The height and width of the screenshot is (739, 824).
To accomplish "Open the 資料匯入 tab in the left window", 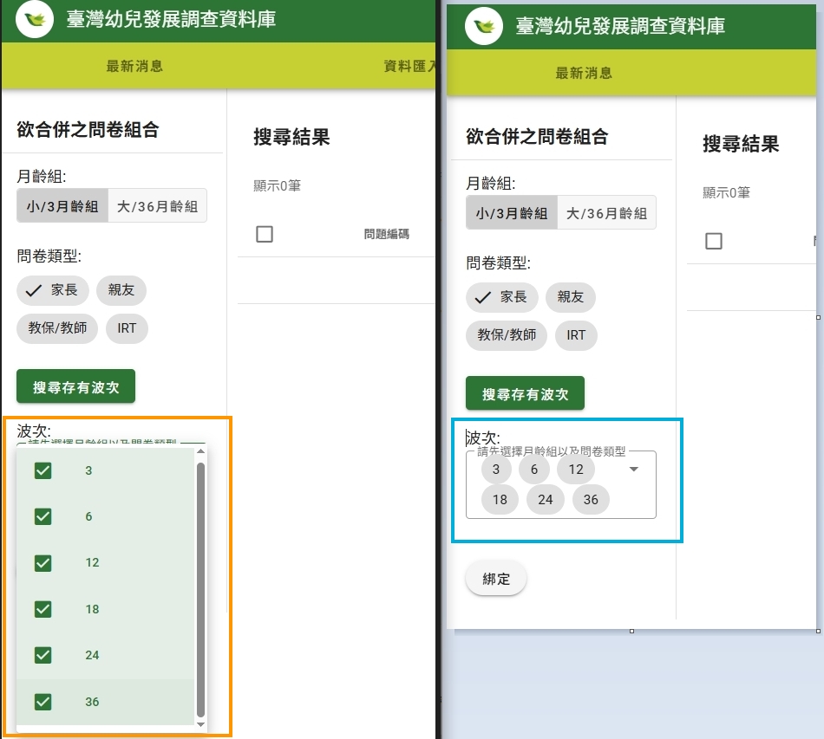I will click(409, 67).
